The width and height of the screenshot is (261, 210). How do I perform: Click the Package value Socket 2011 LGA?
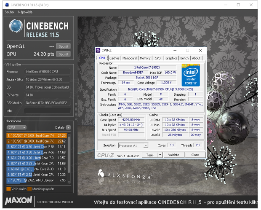coord(147,78)
